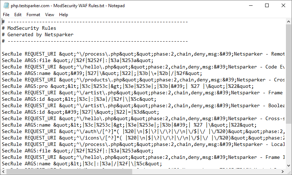Open the File menu

pyautogui.click(x=6, y=15)
